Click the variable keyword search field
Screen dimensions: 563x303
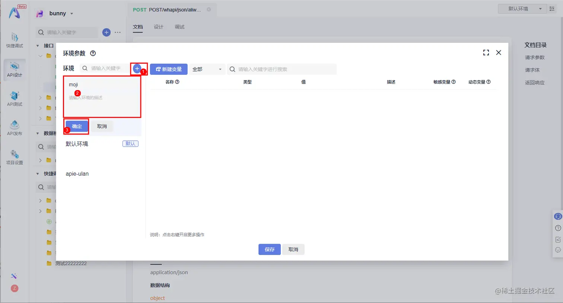[282, 69]
